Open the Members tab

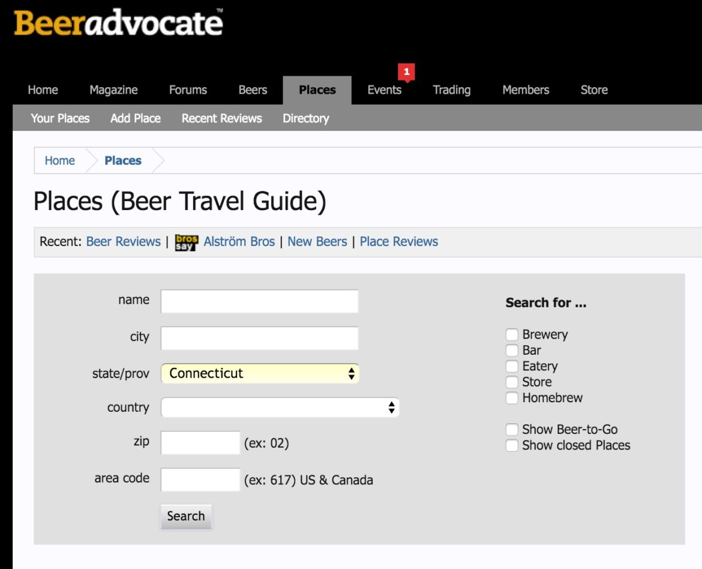(526, 90)
